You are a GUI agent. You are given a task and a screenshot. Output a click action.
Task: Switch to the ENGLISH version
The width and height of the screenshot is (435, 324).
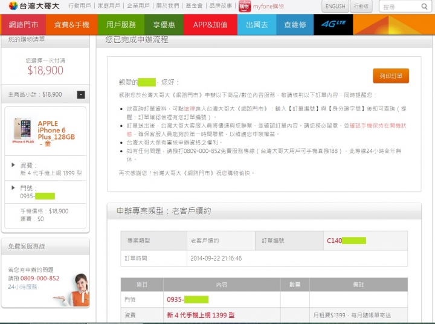pos(335,6)
